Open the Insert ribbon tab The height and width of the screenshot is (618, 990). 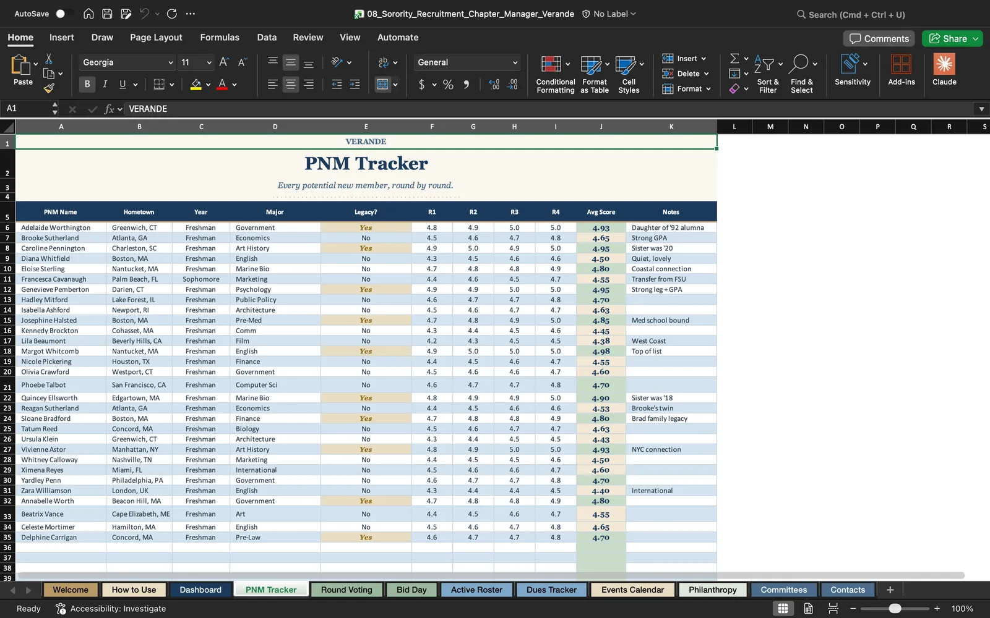pos(61,37)
